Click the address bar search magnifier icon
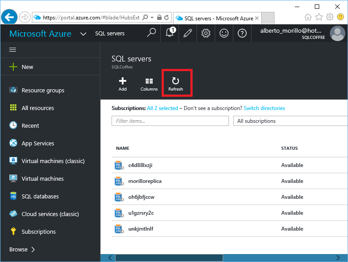Image resolution: width=348 pixels, height=262 pixels. tap(145, 17)
